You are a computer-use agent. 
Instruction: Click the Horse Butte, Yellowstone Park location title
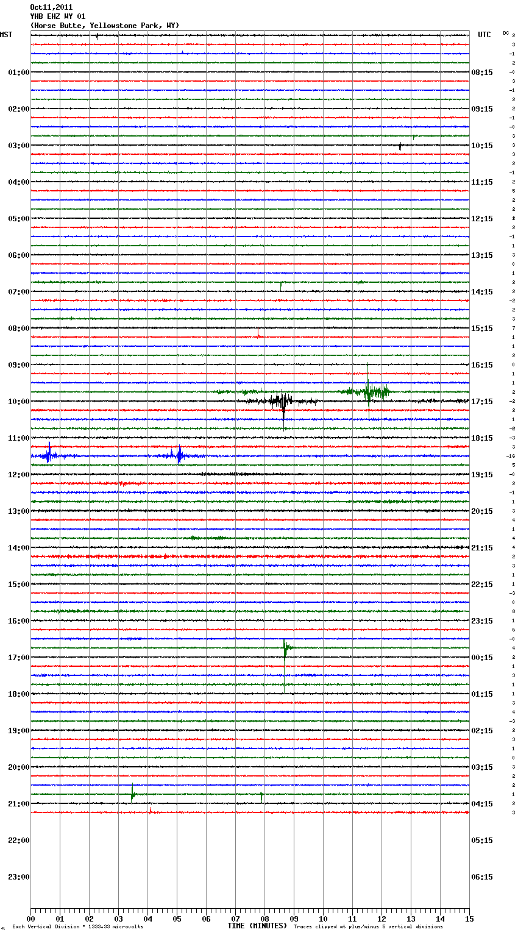coord(105,26)
